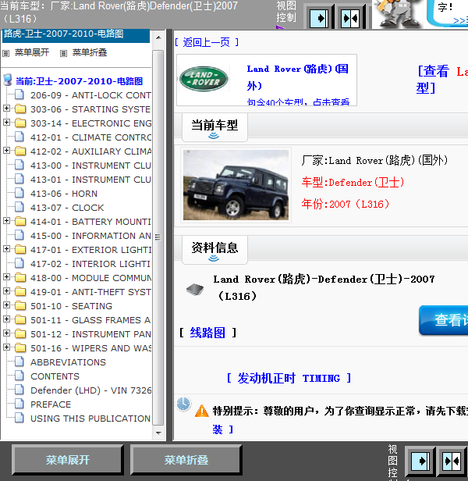Expand the 419-01 ANTI-THEFT SYST node

6,291
